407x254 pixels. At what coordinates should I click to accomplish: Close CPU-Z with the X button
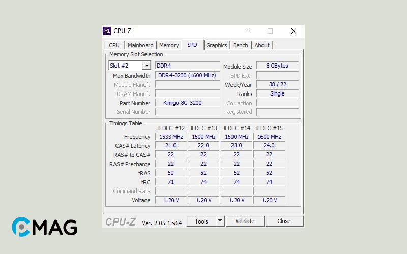click(294, 31)
